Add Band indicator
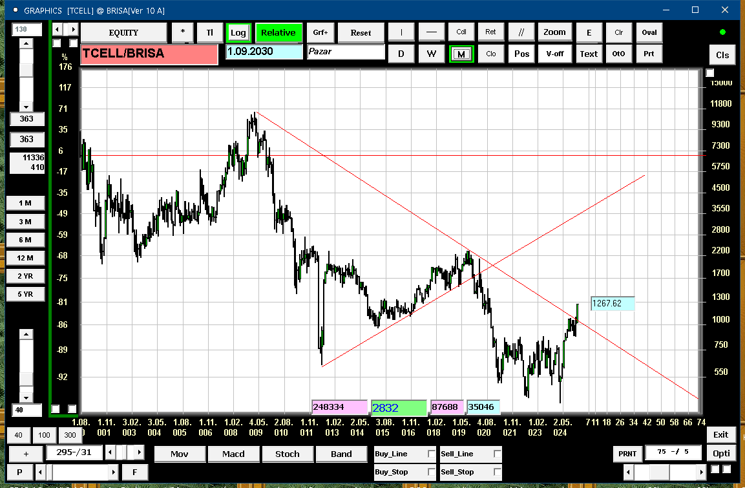Screen dimensions: 745x488 (x=341, y=454)
